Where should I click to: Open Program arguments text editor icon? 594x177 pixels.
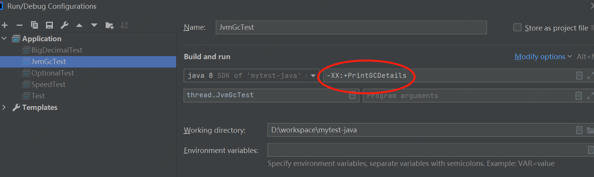[579, 96]
